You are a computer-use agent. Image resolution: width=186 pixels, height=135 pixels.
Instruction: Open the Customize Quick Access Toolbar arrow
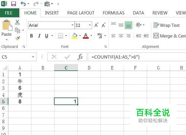58,4
